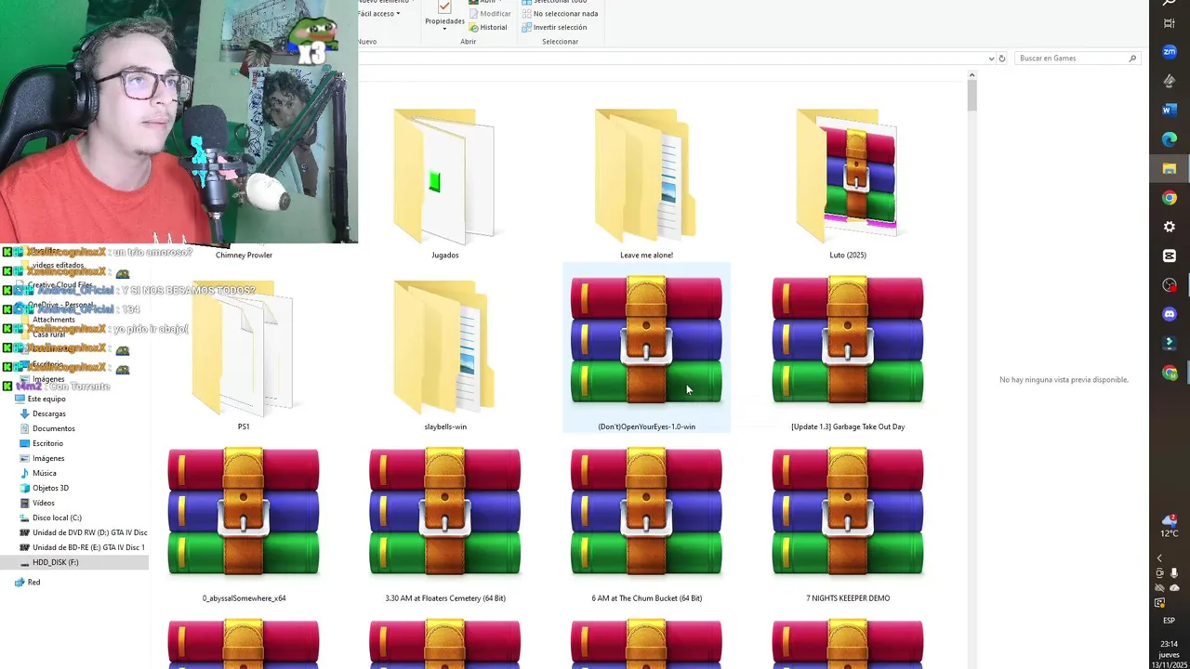Open Objetos 3D in the navigation pane
The image size is (1190, 669).
pos(50,488)
